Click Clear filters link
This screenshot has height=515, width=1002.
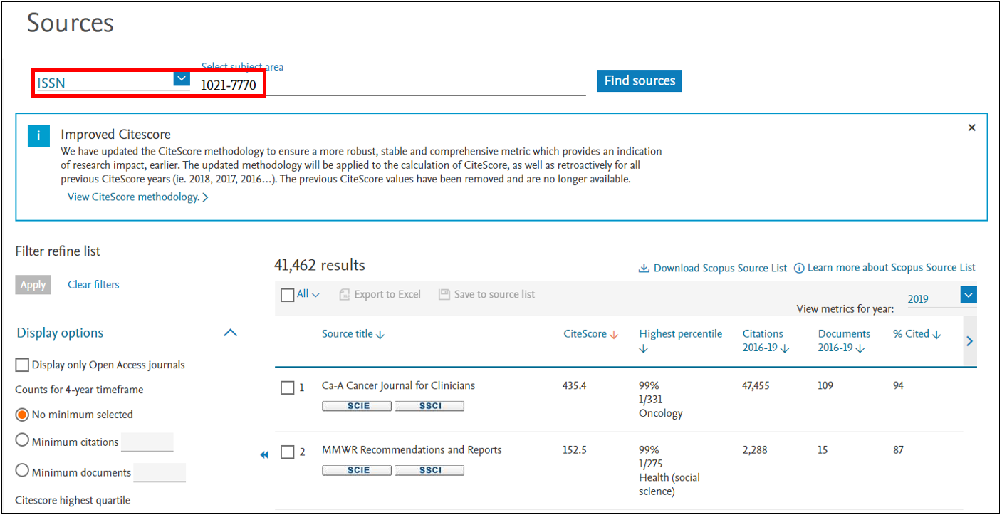pos(93,285)
